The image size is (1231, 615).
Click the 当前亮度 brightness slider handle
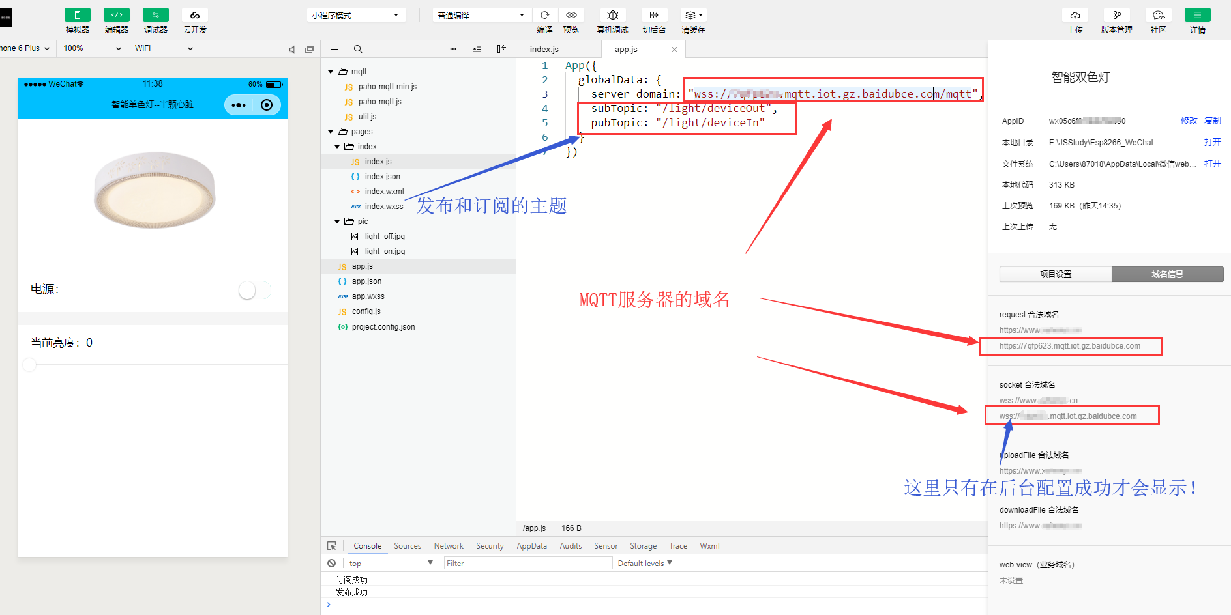29,365
